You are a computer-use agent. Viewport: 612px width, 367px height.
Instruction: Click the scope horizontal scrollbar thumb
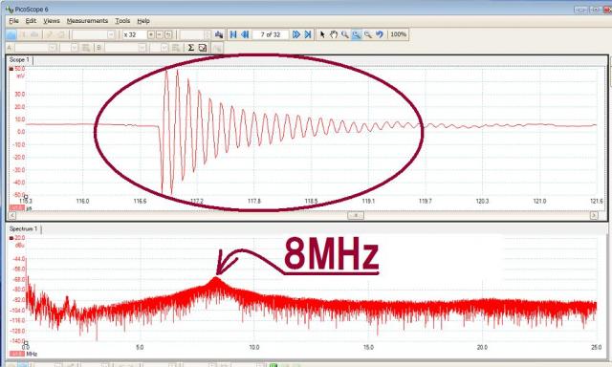pos(355,215)
